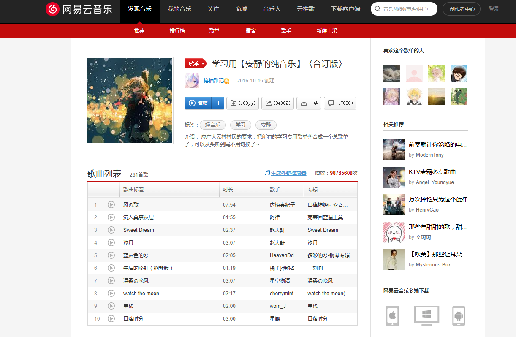Viewport: 516px width, 337px height.
Task: Click the blue 播放 button
Action: pos(198,103)
